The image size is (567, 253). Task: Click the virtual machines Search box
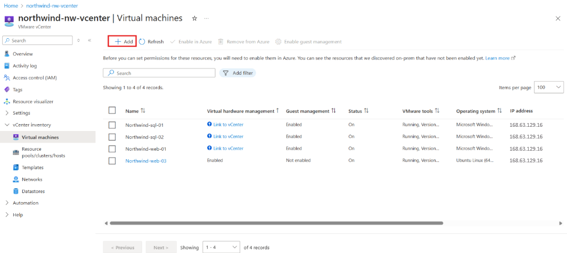click(x=159, y=73)
